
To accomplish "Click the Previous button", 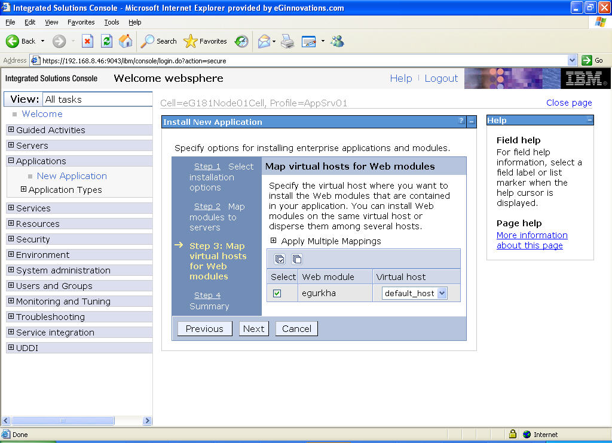I will 205,329.
